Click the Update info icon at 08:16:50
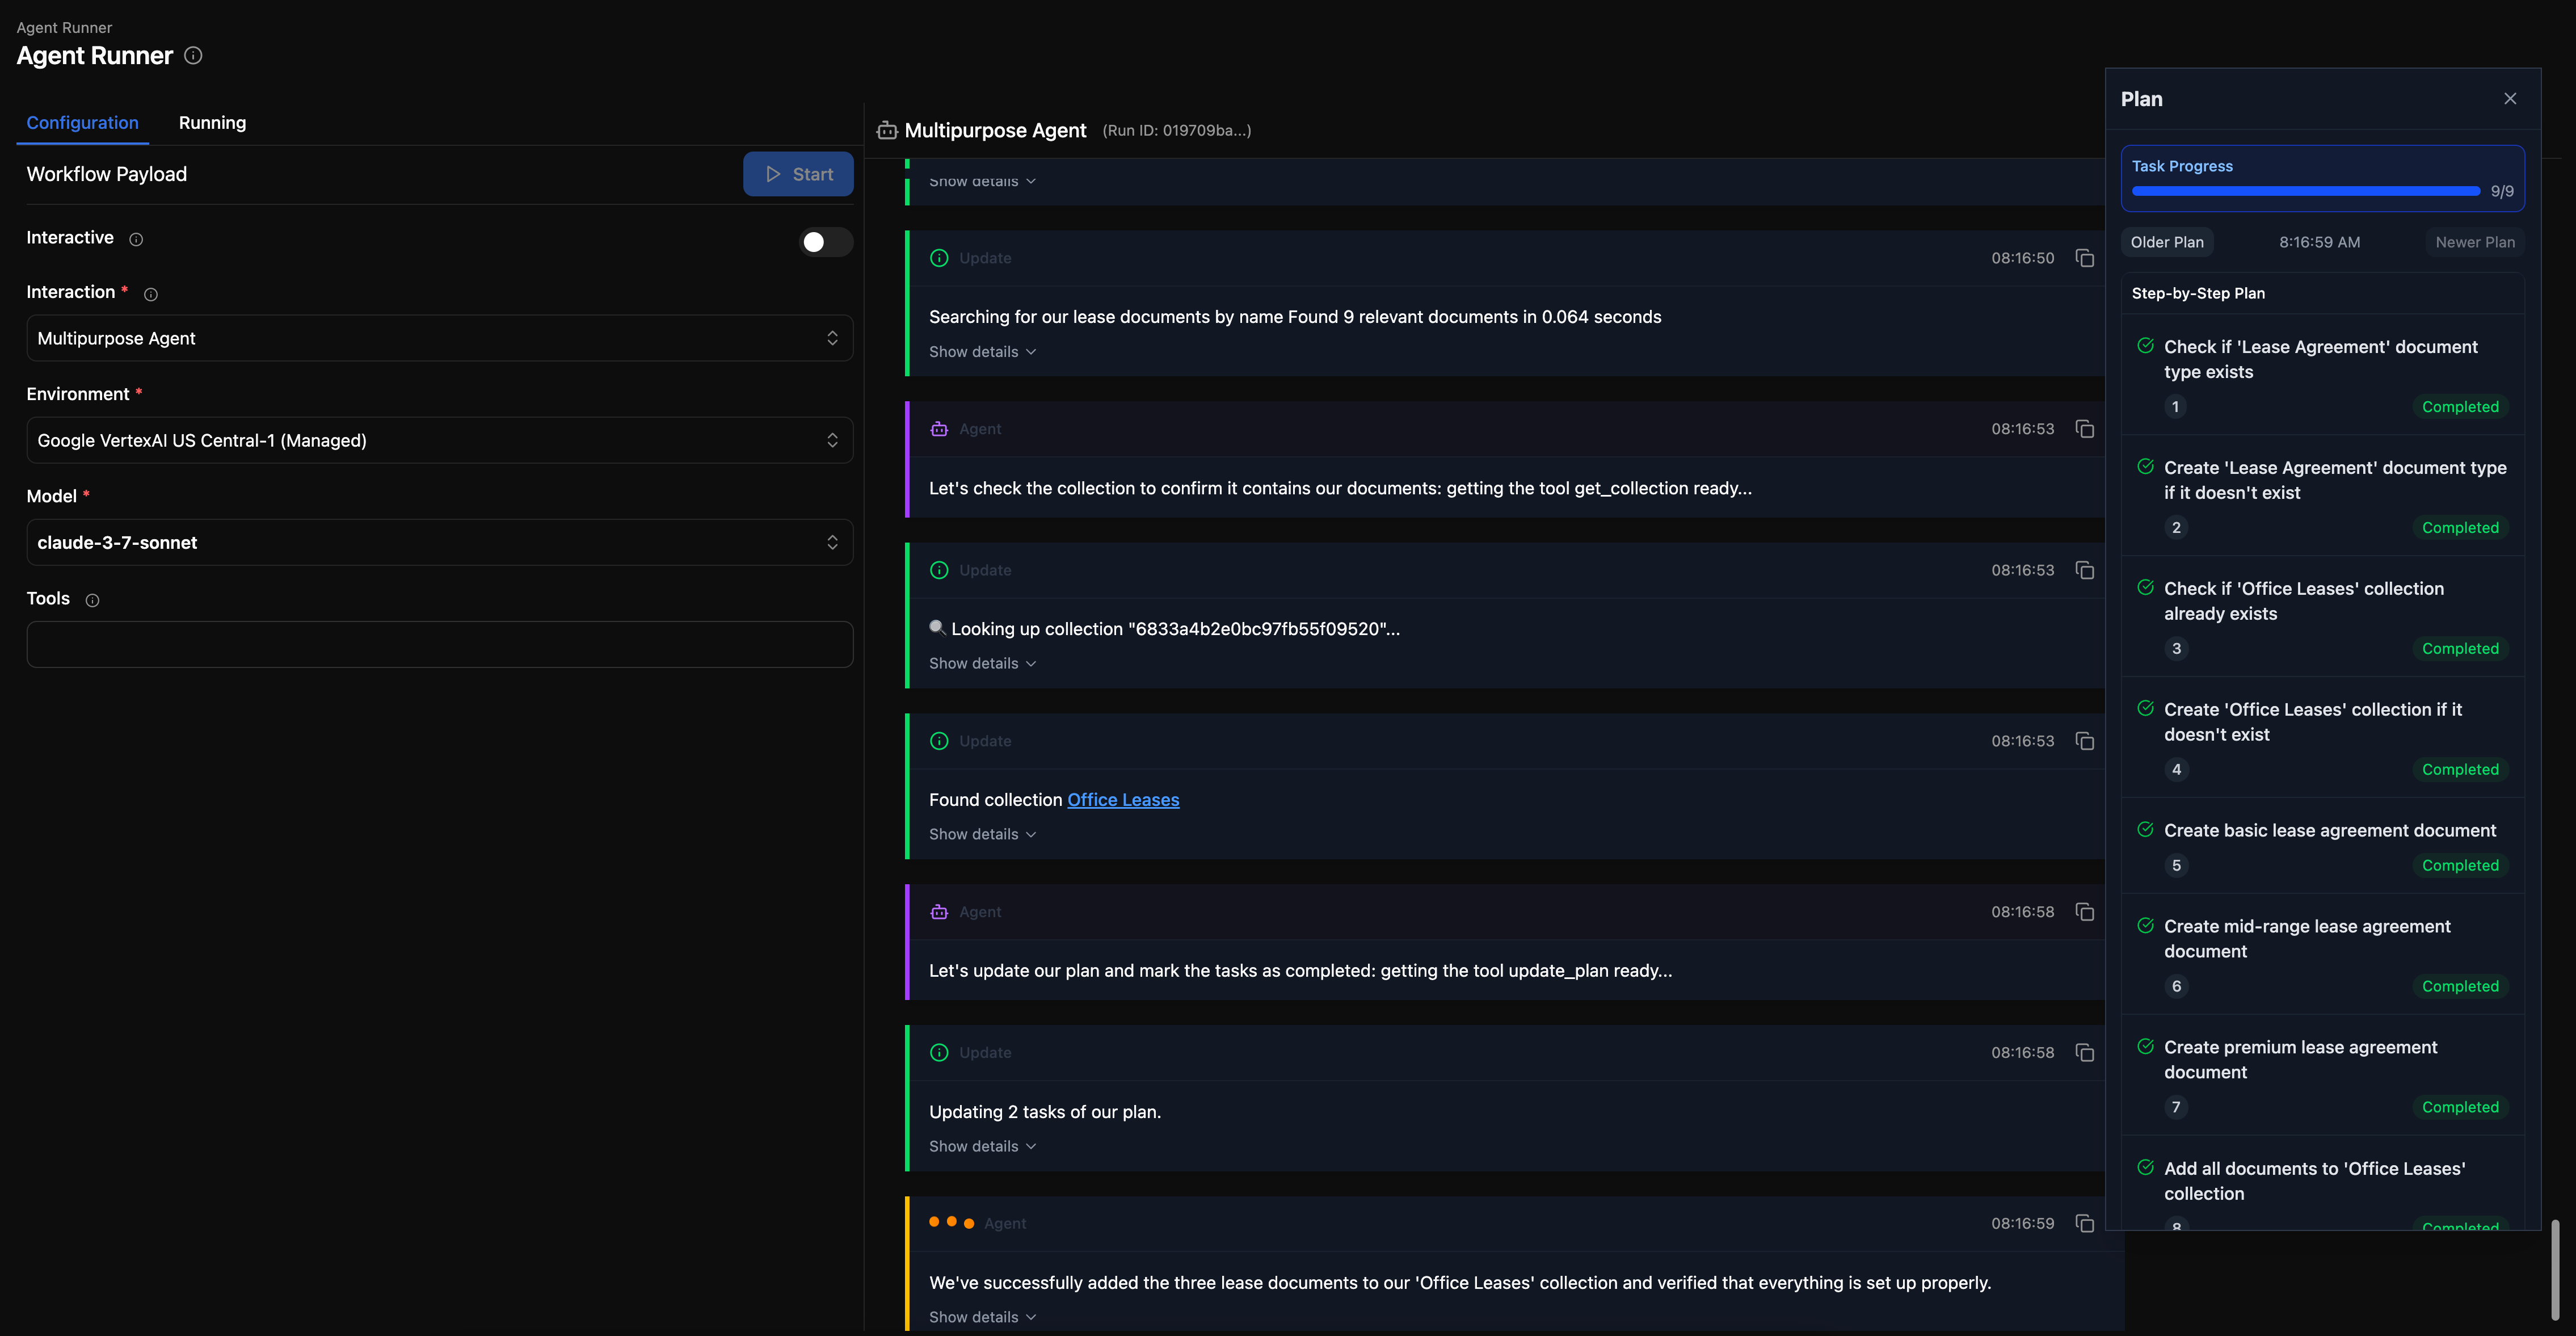This screenshot has height=1336, width=2576. tap(939, 258)
